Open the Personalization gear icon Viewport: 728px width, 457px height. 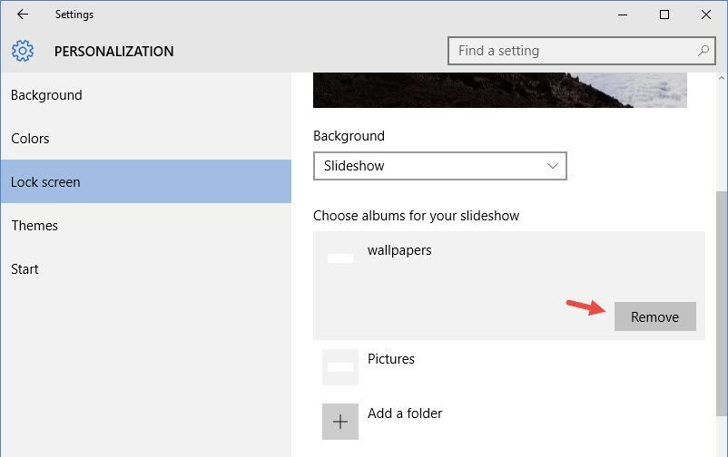23,51
